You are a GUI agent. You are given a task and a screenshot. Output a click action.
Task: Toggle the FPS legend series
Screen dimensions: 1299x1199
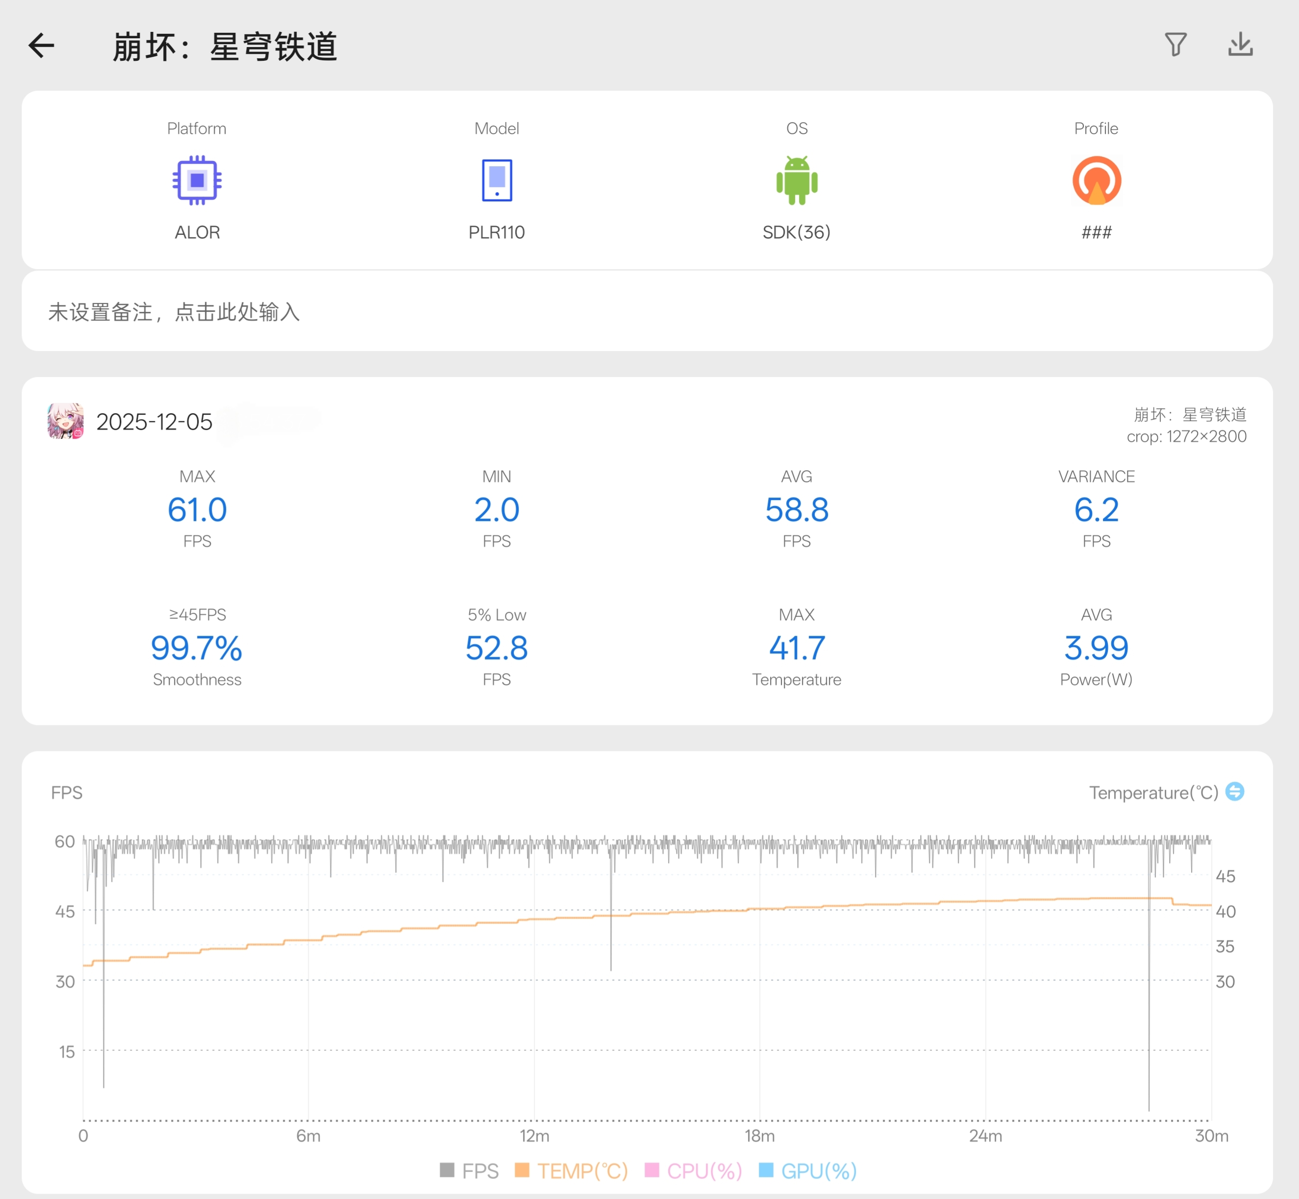pos(470,1171)
